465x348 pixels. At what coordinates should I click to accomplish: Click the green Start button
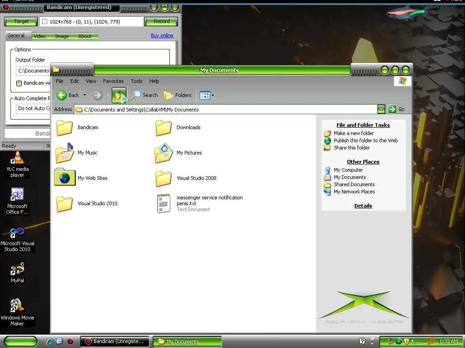(x=20, y=341)
